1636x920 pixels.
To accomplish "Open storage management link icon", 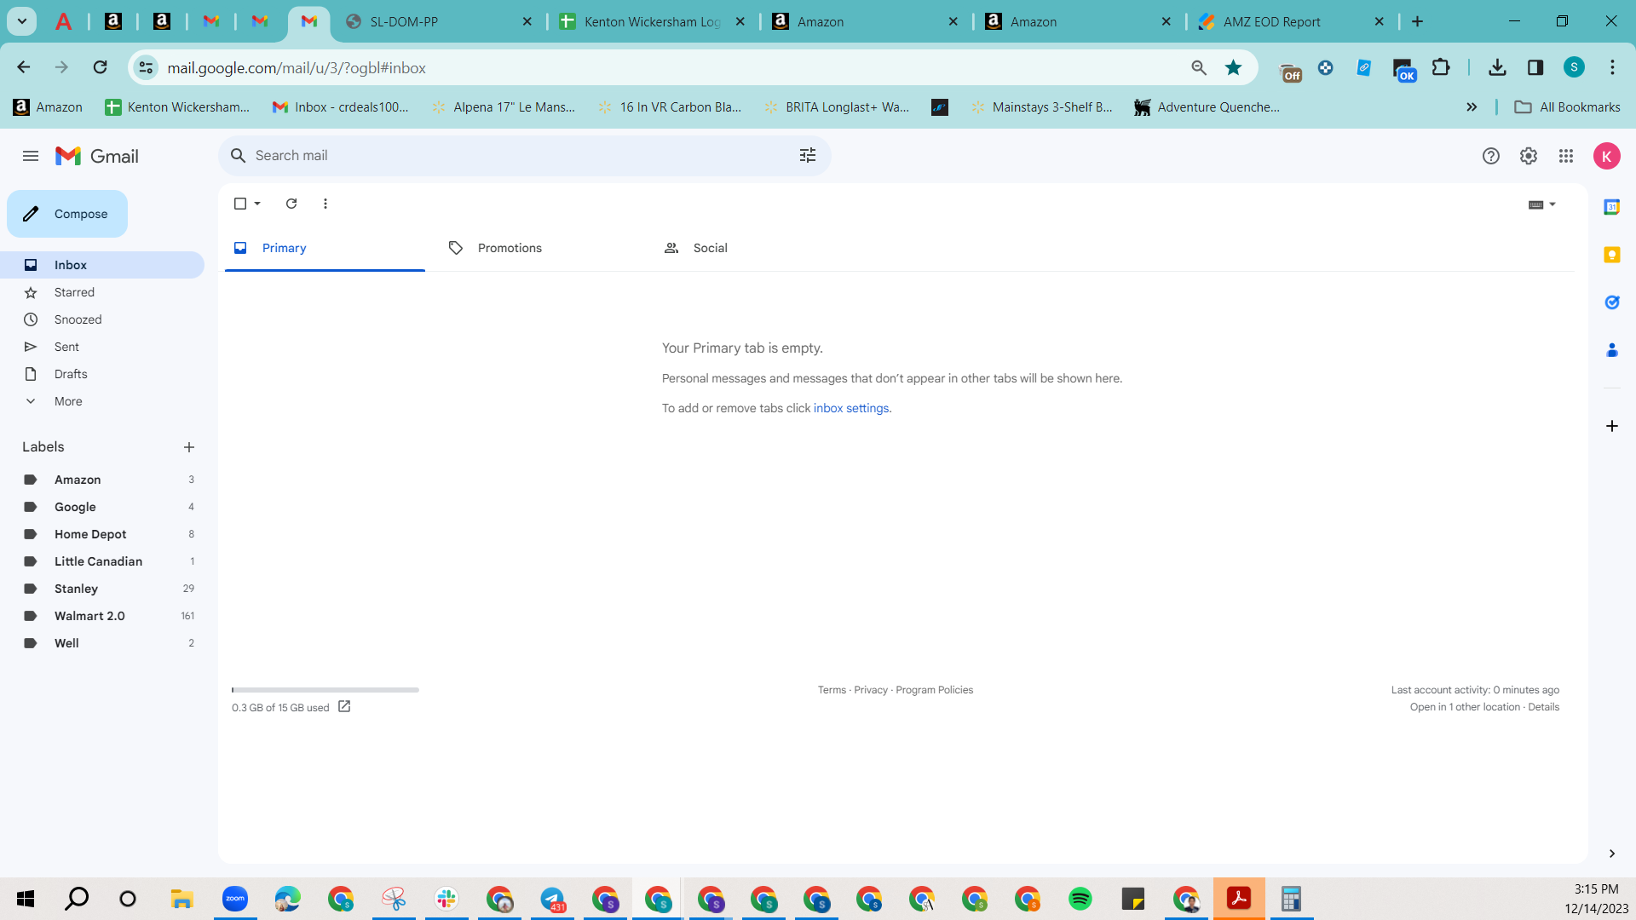I will pos(344,706).
